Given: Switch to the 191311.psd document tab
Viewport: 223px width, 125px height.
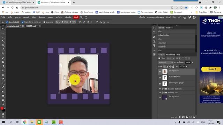Looking at the screenshot, I should pos(31,26).
